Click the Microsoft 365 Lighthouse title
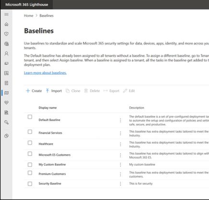Screen dimensions: 209x200 coord(27,4)
